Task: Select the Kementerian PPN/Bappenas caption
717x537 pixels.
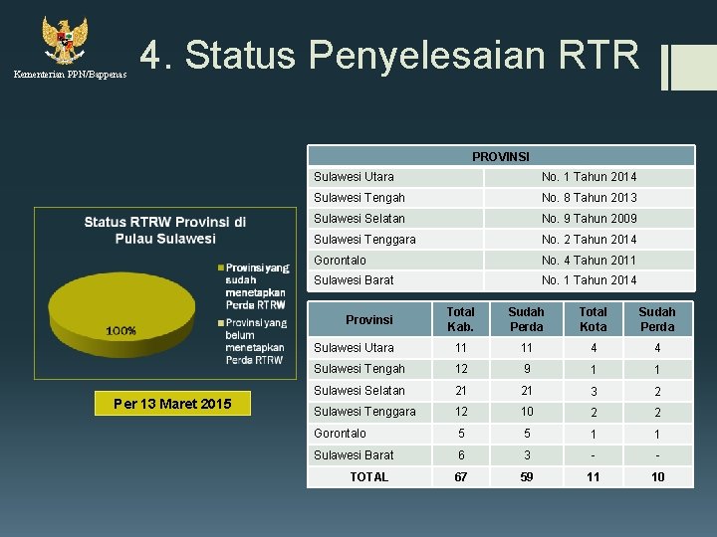Action: click(70, 75)
